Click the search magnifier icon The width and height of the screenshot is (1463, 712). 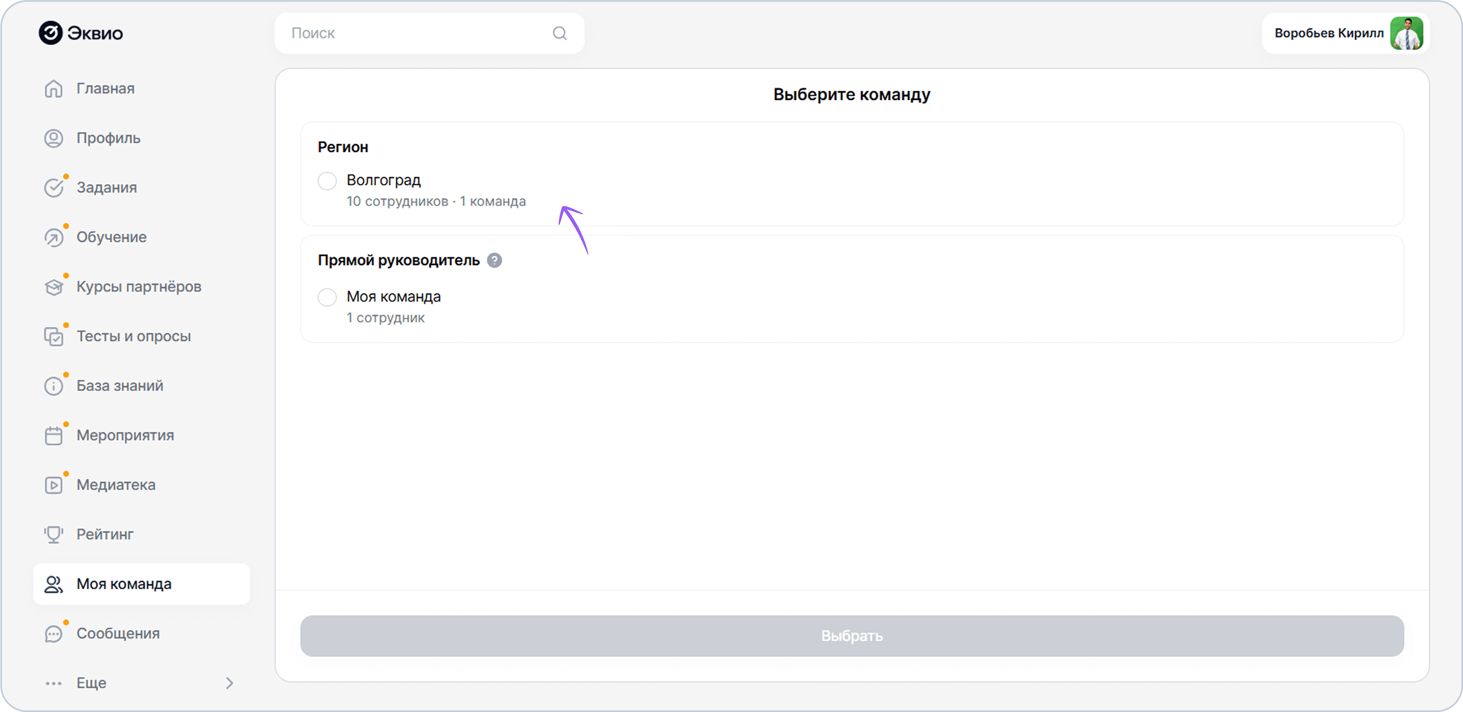tap(559, 33)
